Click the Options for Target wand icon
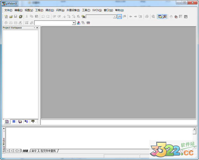The height and width of the screenshot is (160, 199). click(32, 23)
